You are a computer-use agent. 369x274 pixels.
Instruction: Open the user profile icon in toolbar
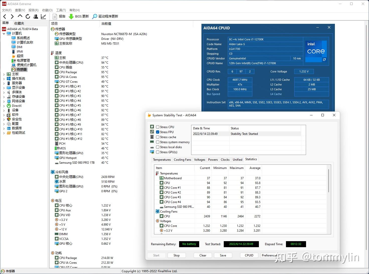coord(36,17)
